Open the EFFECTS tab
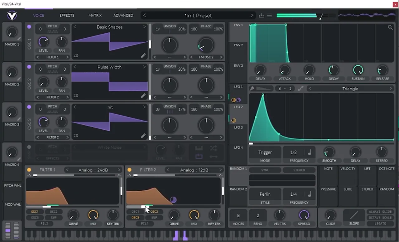Image resolution: width=399 pixels, height=242 pixels. click(67, 15)
